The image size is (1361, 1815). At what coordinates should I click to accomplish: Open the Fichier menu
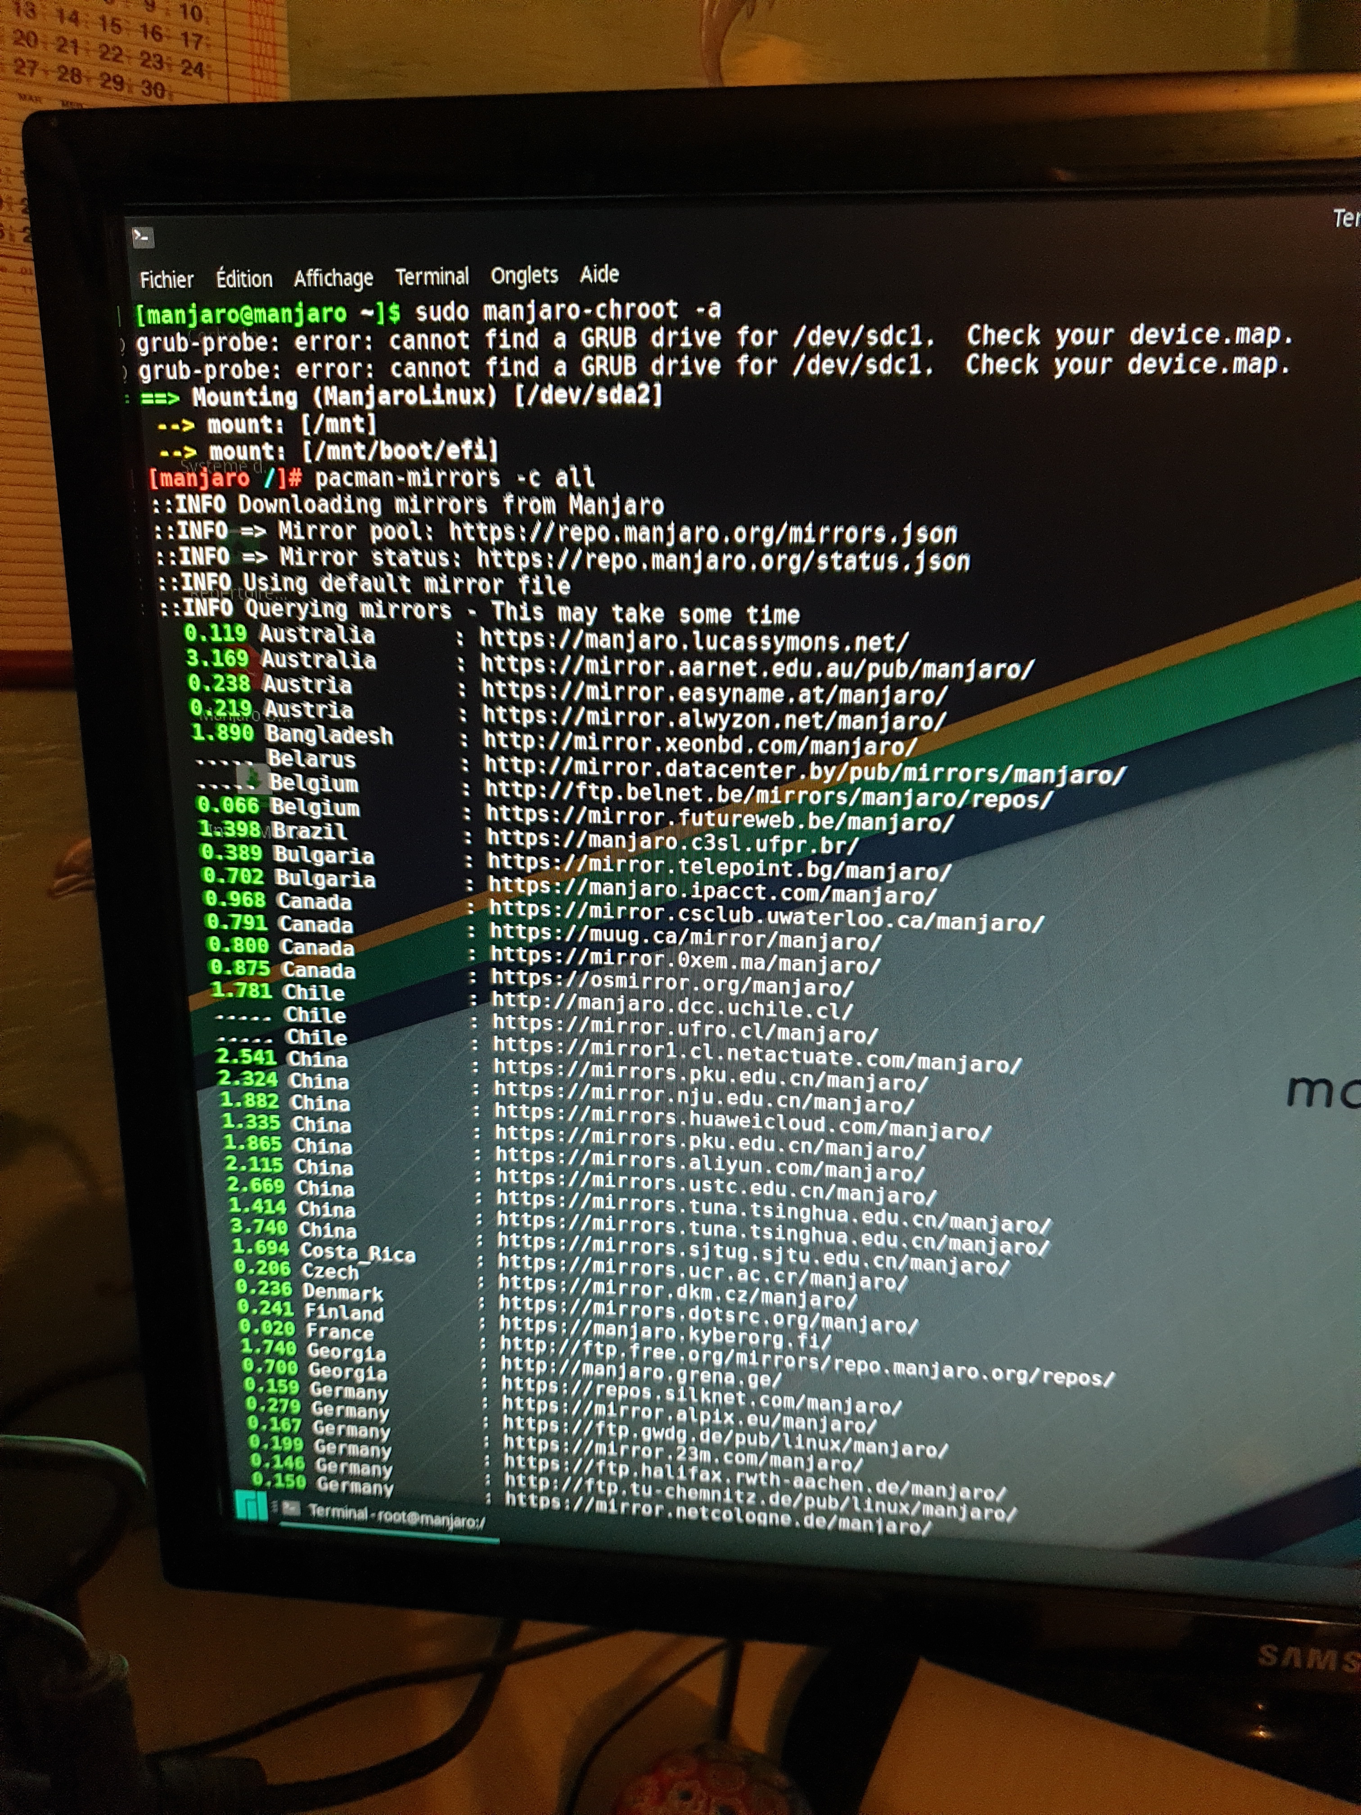point(167,280)
